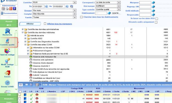The height and width of the screenshot is (103, 172).
Task: Sort results by the Entrée column
Action: tap(107, 91)
